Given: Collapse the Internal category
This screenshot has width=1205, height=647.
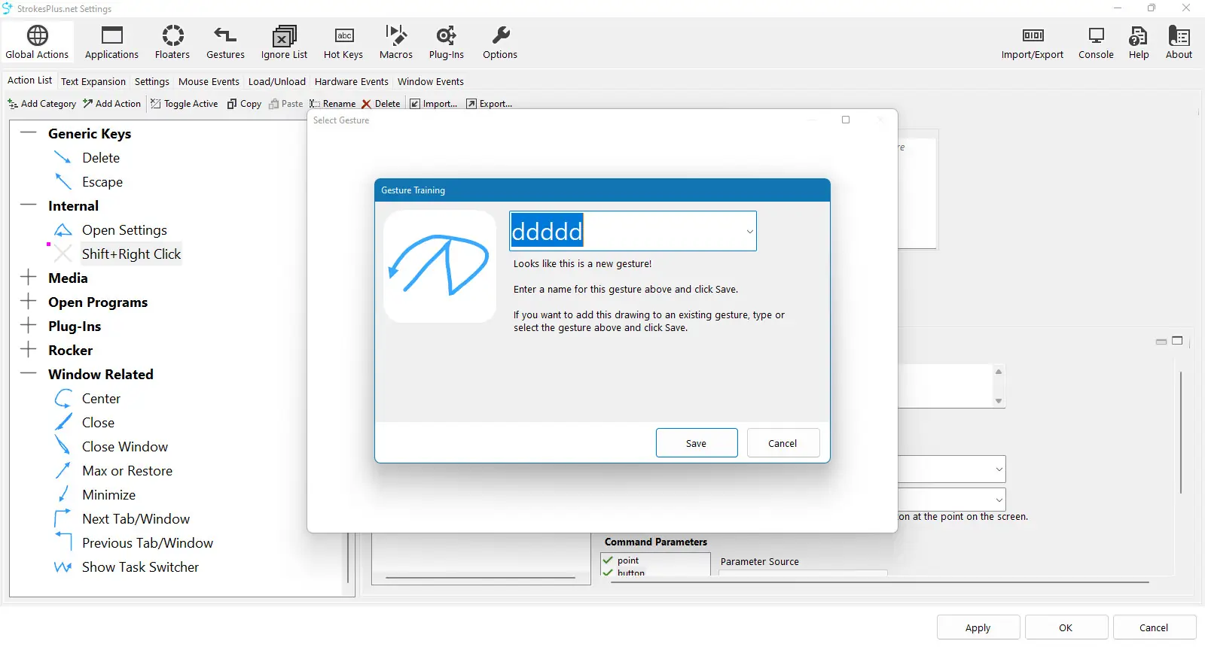Looking at the screenshot, I should pyautogui.click(x=29, y=205).
